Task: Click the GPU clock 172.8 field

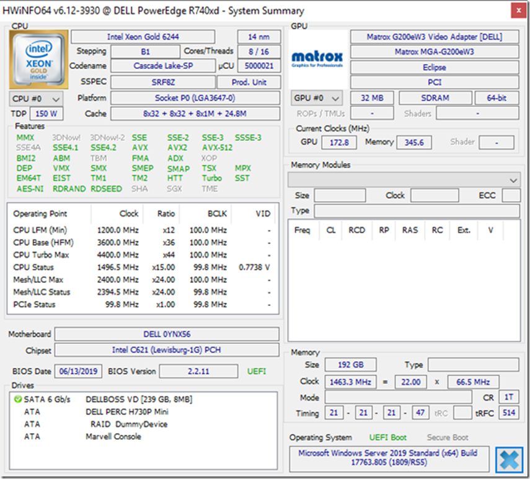Action: pos(338,143)
